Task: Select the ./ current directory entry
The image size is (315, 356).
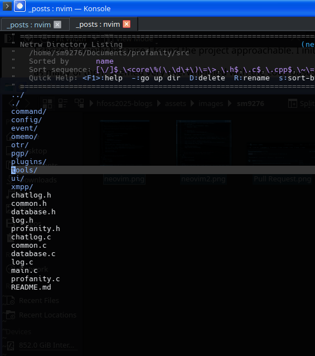Action: [16, 103]
